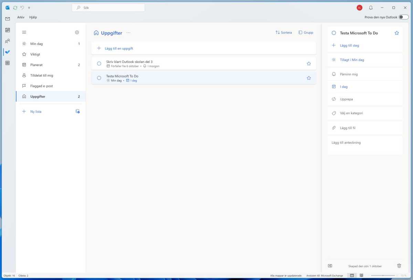Open the notification bell
Viewport: 413px width, 280px height.
371,8
